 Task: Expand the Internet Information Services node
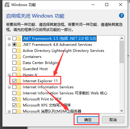click(9, 87)
